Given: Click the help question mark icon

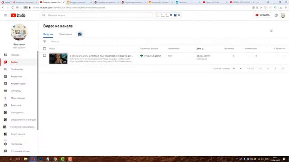Looking at the screenshot, I should [276, 15].
